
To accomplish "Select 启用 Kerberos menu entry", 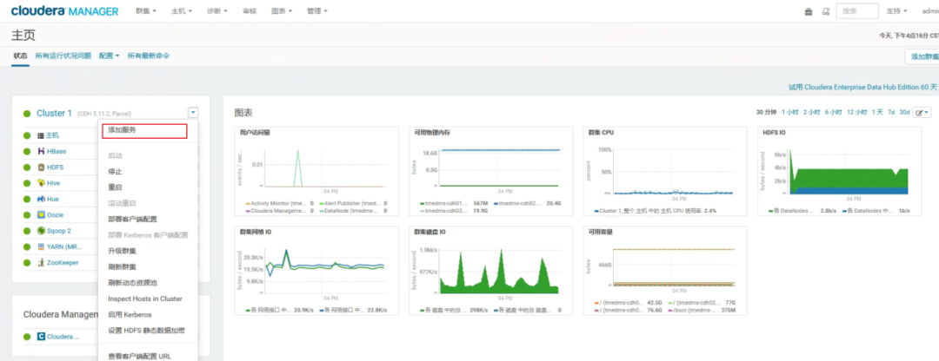I will 130,314.
